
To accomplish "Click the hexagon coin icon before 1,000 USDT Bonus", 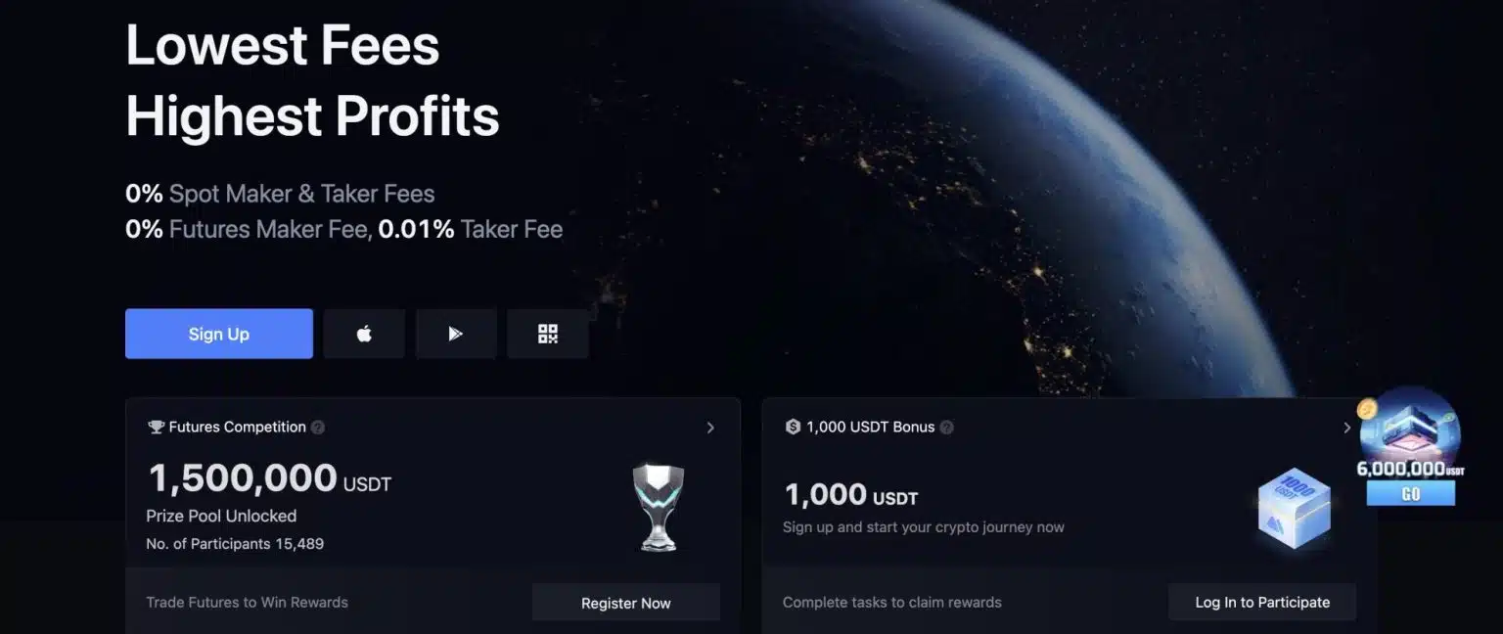I will [793, 428].
